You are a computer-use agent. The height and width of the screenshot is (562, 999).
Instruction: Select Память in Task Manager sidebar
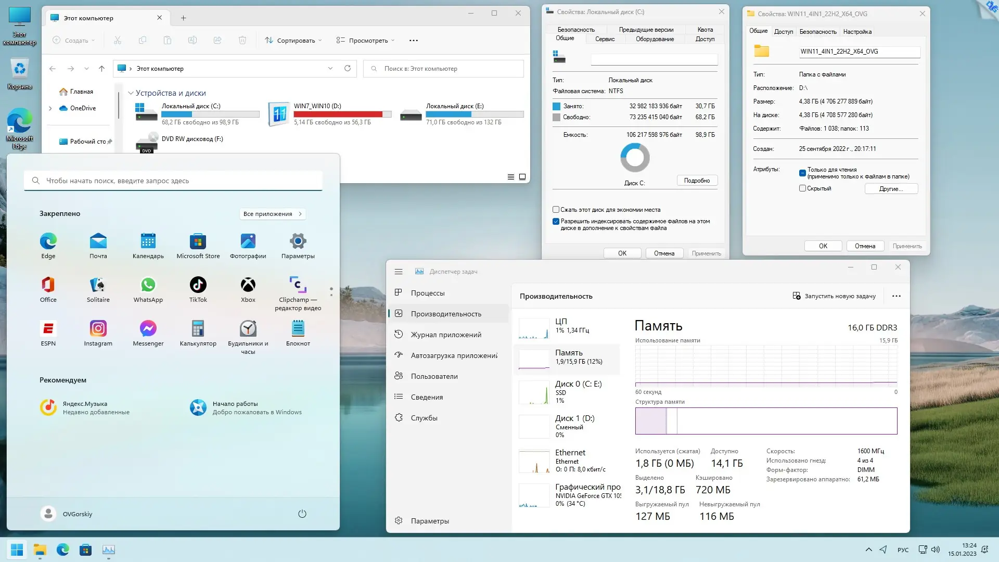(x=569, y=357)
